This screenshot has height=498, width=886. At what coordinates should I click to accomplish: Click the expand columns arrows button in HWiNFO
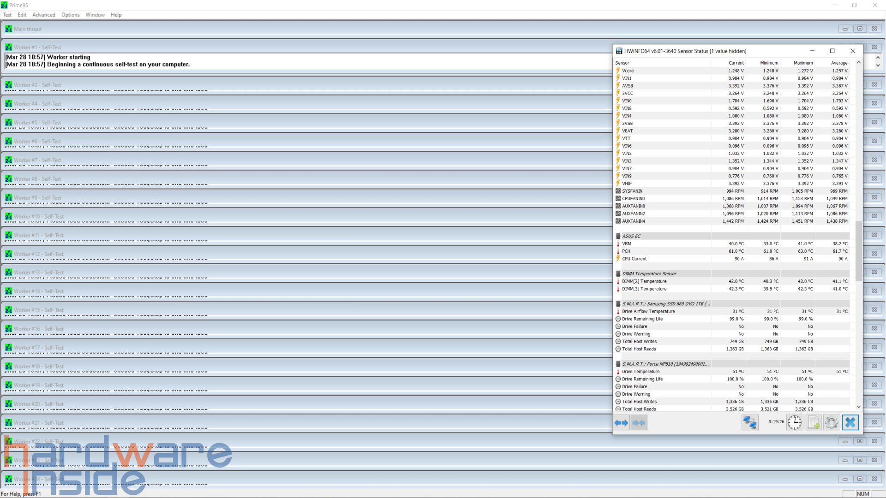(621, 422)
